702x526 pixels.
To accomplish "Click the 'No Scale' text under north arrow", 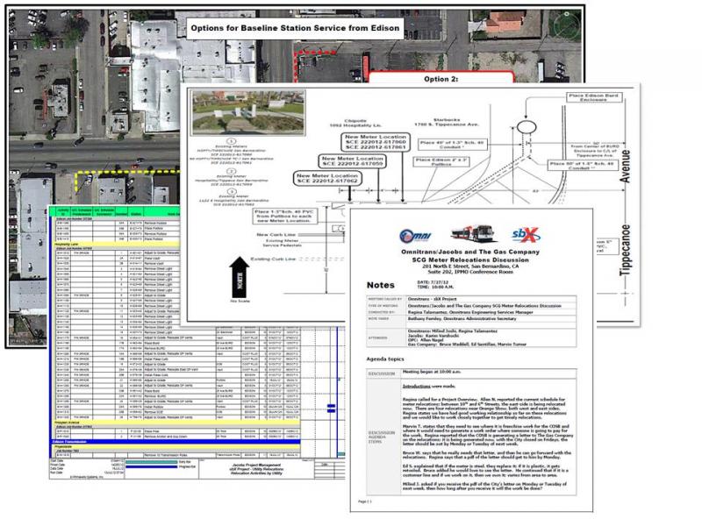I will click(240, 301).
